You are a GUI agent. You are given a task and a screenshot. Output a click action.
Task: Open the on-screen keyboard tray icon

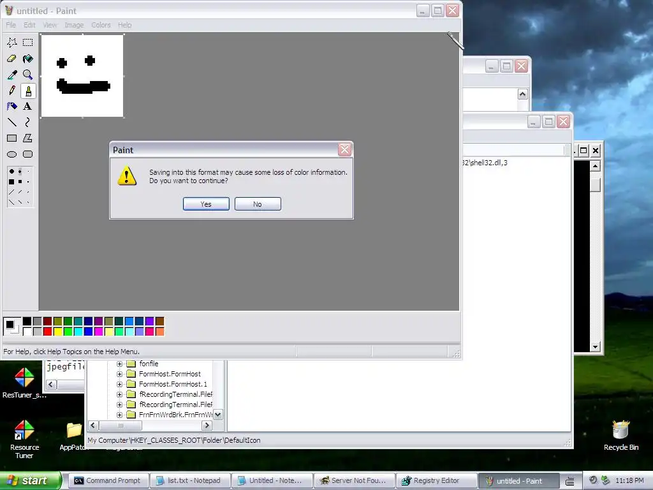coord(569,481)
